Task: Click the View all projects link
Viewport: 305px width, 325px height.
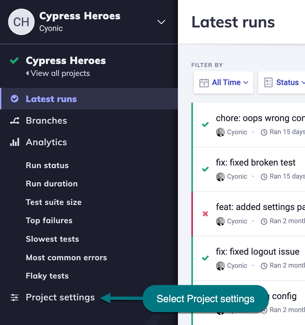Action: click(x=58, y=73)
